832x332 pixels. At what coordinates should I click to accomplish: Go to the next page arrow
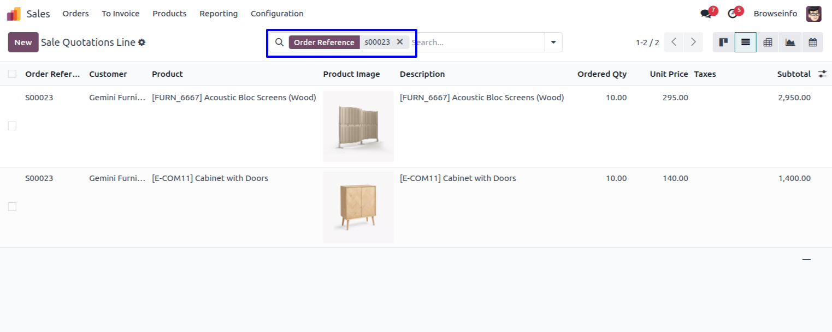[x=693, y=43]
